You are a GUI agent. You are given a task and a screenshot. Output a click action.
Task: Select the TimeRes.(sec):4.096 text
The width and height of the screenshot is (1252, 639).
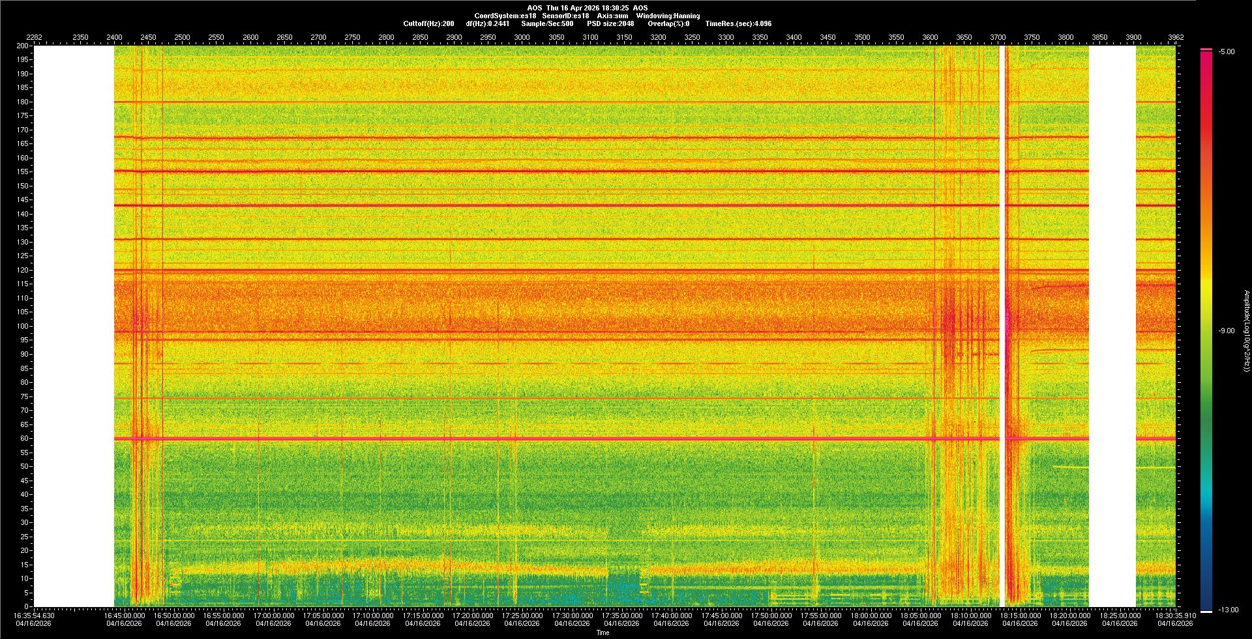(738, 23)
